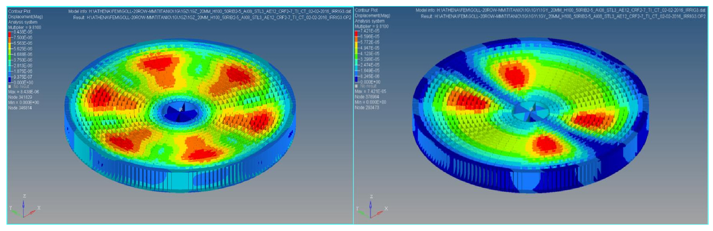Click the legend value 5.625E-06
Screen dimensions: 713x231
pyautogui.click(x=23, y=48)
